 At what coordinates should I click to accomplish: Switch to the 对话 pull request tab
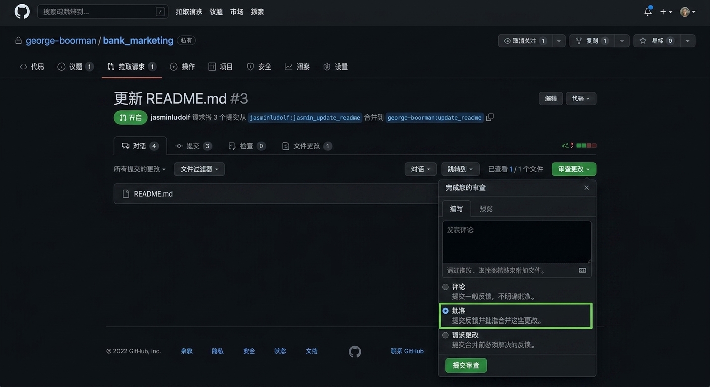click(x=140, y=146)
